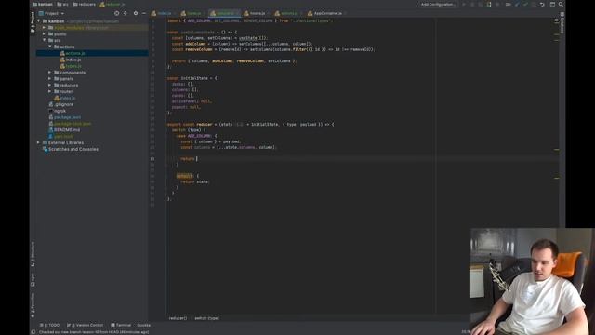Close the active reducer.js editor tab
Viewport: 595px width, 335px height.
pyautogui.click(x=237, y=13)
